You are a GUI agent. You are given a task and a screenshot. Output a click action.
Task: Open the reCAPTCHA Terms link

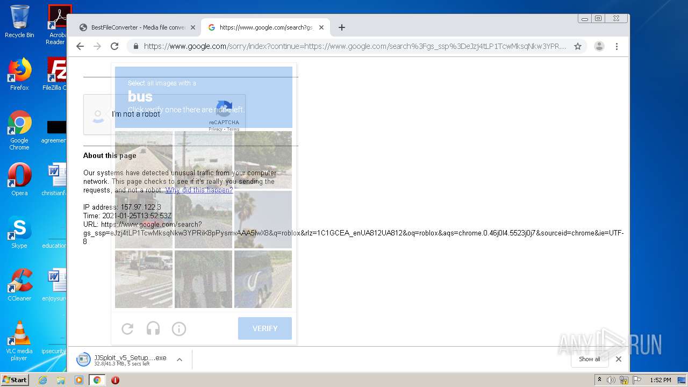pos(233,130)
